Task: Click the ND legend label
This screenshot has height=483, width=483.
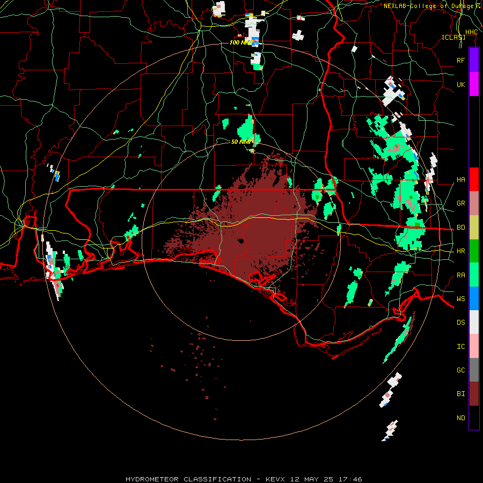Action: (460, 418)
